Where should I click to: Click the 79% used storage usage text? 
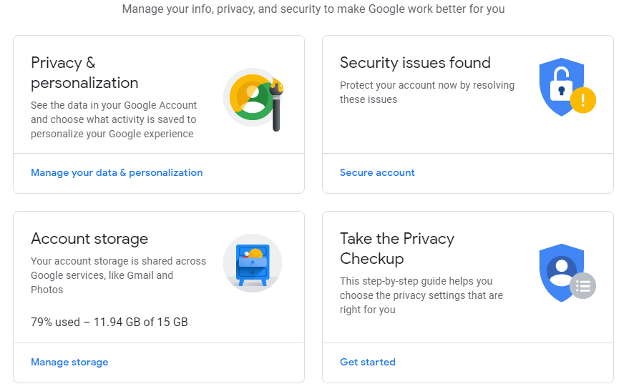pyautogui.click(x=109, y=322)
